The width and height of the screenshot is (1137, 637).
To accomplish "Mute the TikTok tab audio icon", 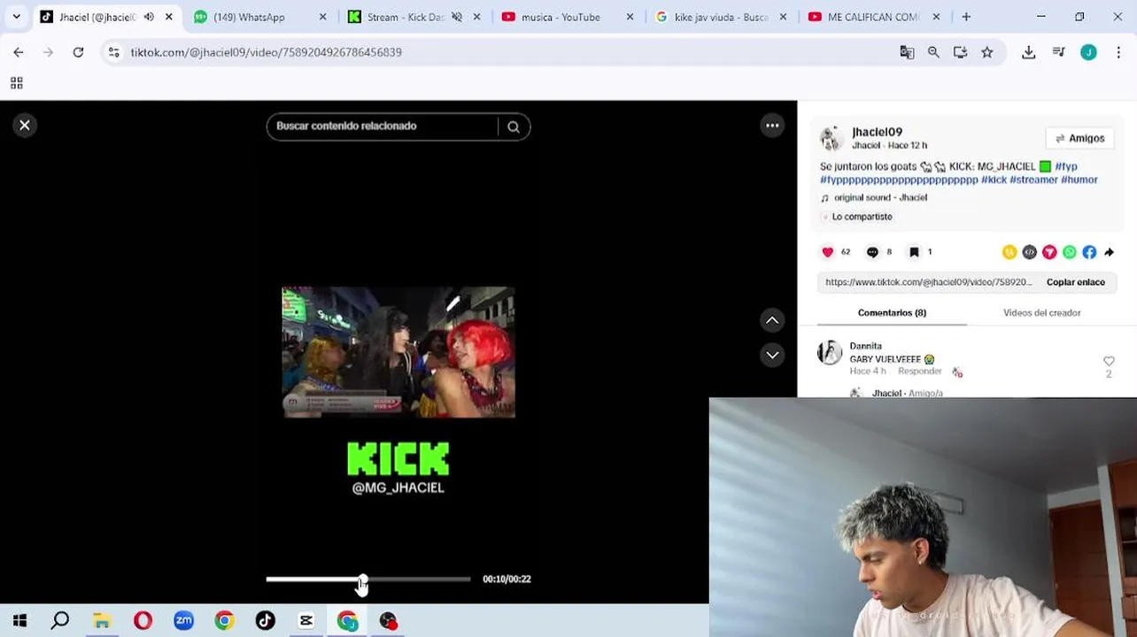I will coord(149,17).
